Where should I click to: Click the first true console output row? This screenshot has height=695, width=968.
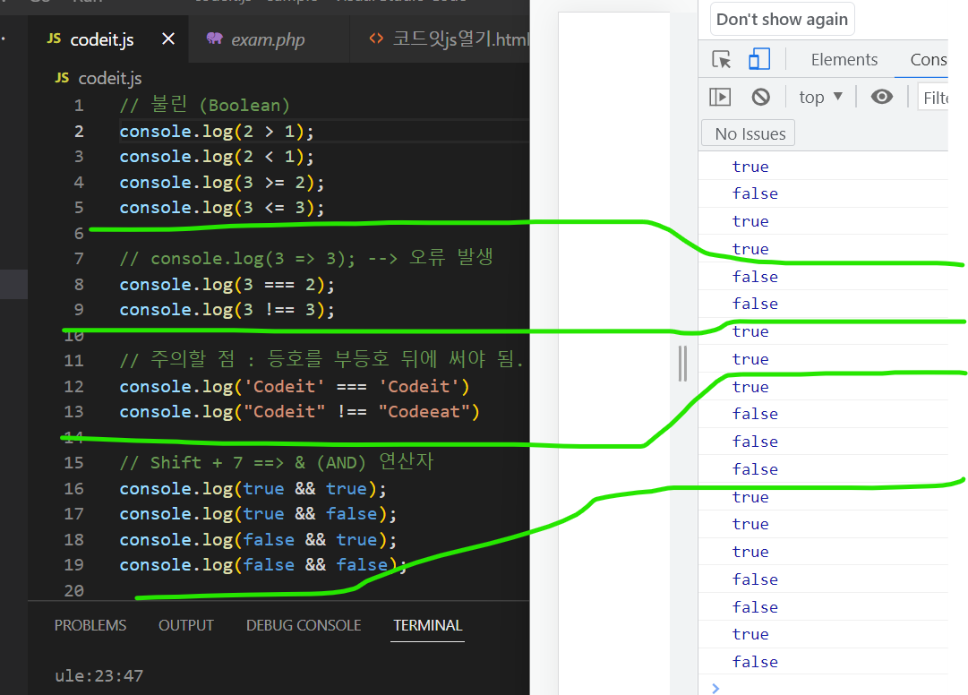823,167
